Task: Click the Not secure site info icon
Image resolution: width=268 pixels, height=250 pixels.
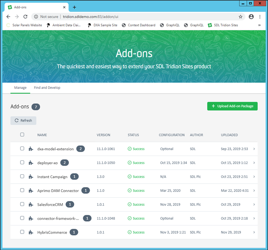Action: point(36,17)
